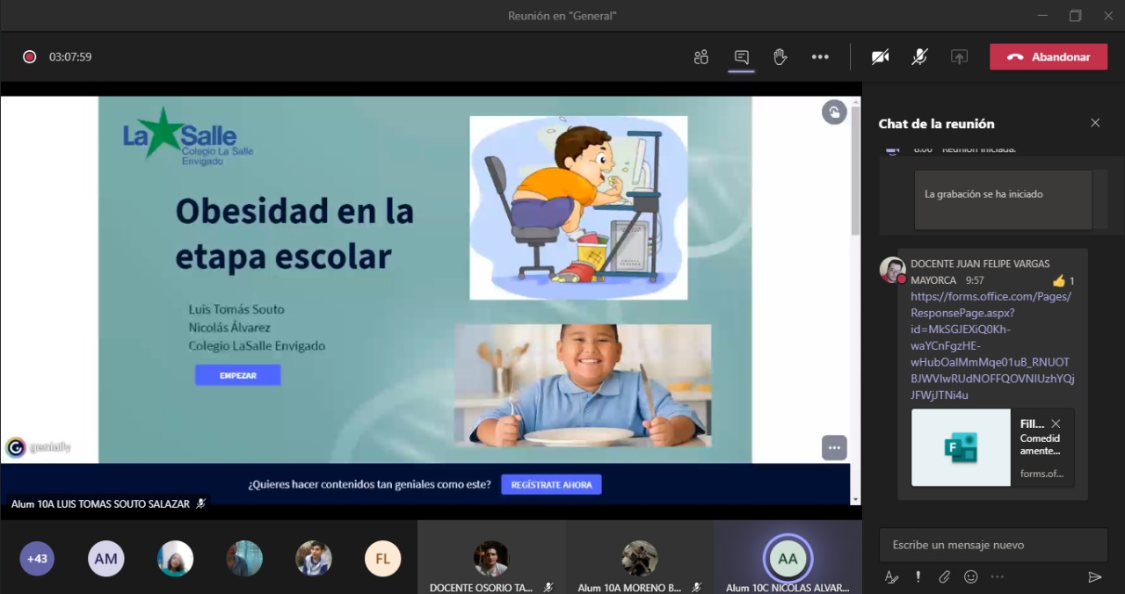This screenshot has width=1125, height=594.
Task: Click the message box "Escribe un mensaje nuevo"
Action: [993, 545]
